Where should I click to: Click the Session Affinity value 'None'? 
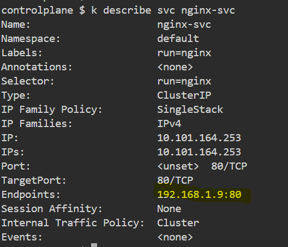pyautogui.click(x=169, y=209)
